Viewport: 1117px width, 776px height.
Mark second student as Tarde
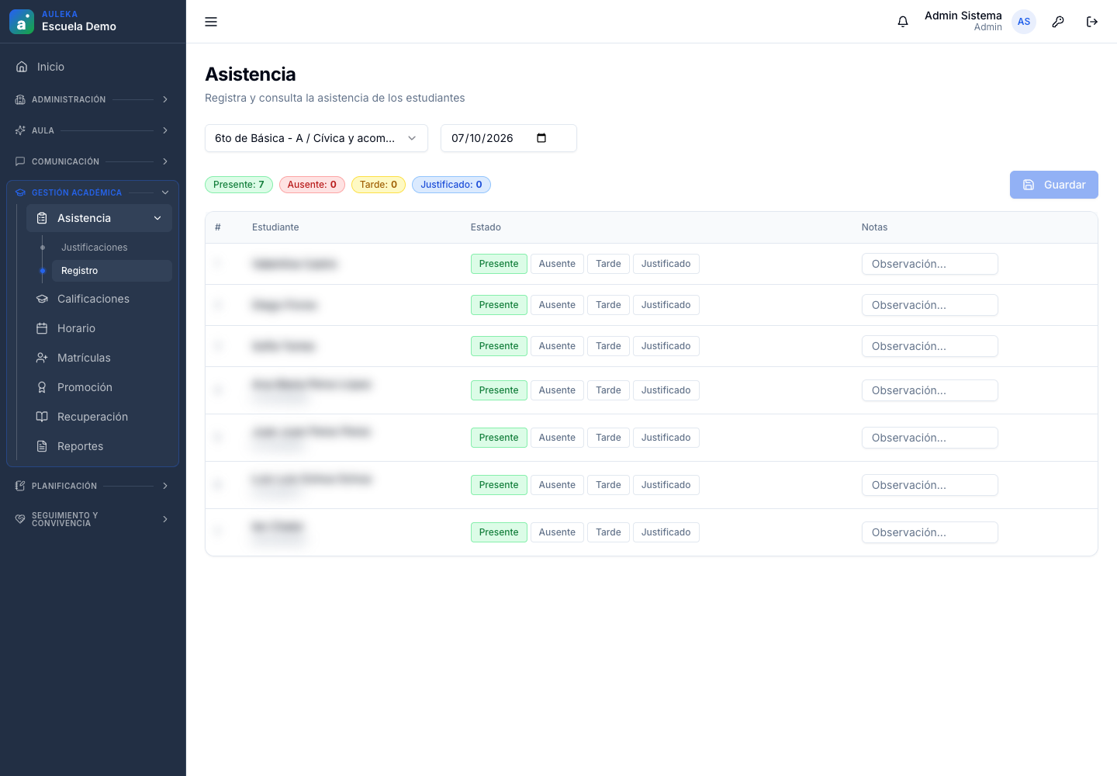pos(608,305)
